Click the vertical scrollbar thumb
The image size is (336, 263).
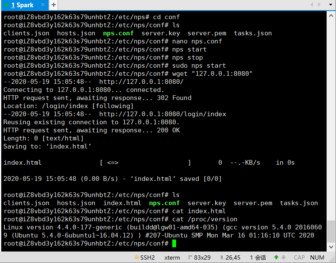coord(331,232)
